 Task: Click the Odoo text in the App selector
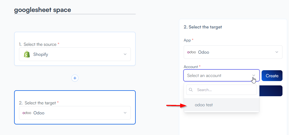coord(204,52)
